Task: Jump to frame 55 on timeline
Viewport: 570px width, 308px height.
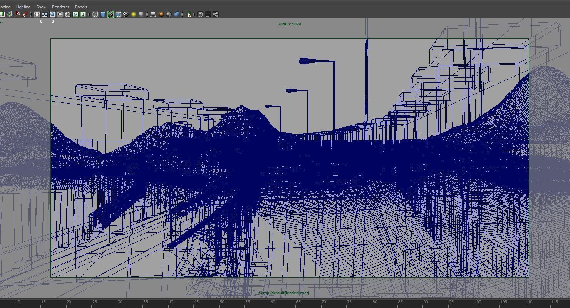Action: [247, 302]
